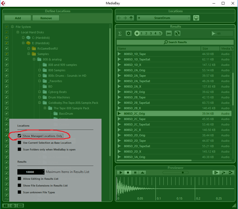Image resolution: width=238 pixels, height=209 pixels.
Task: Select the Drum Machines folder
Action: pos(59,97)
